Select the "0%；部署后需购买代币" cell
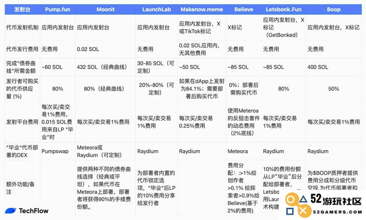This screenshot has width=366, height=220. pyautogui.click(x=244, y=89)
